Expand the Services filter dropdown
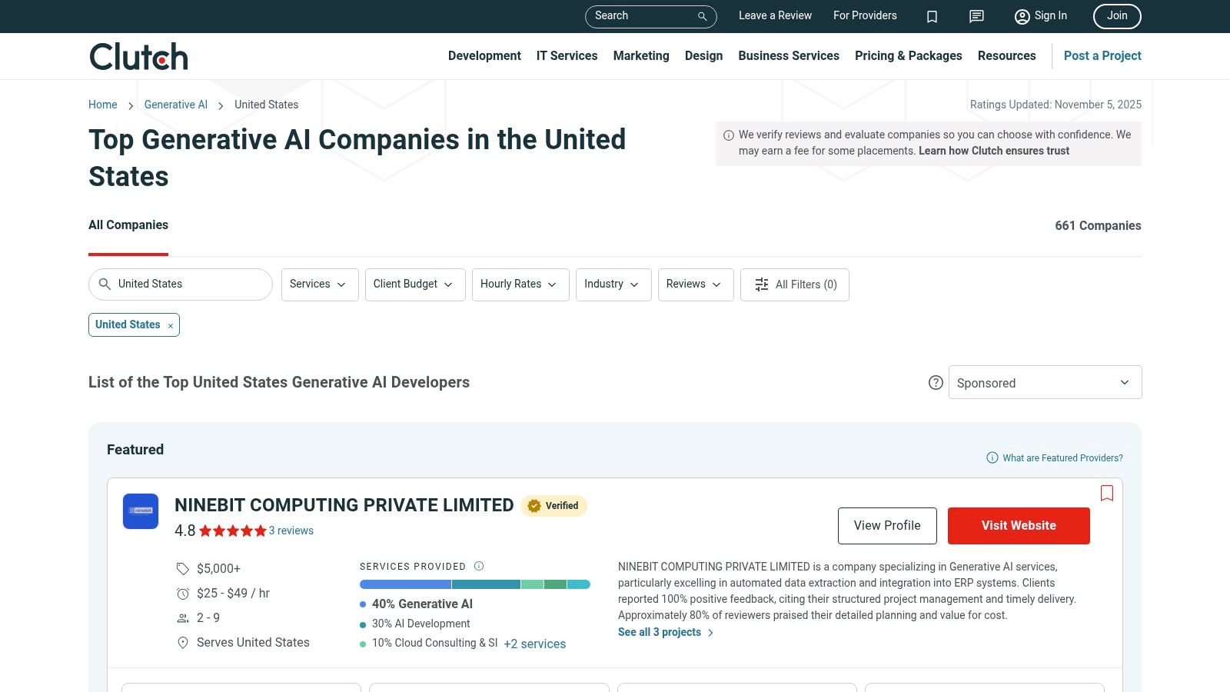 point(320,284)
